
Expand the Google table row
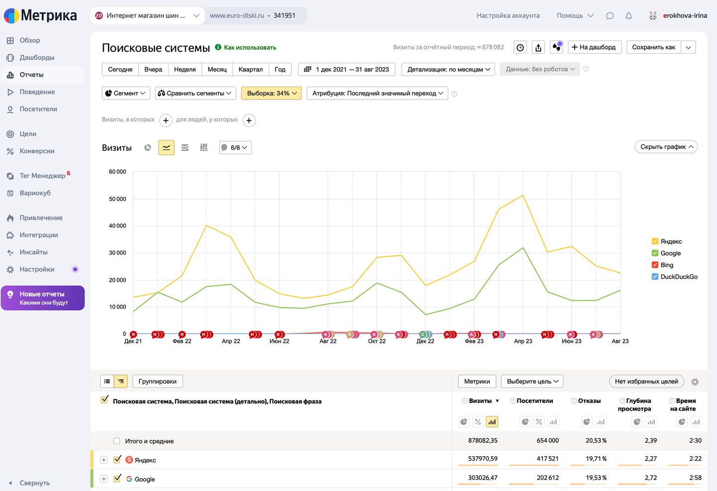coord(104,479)
